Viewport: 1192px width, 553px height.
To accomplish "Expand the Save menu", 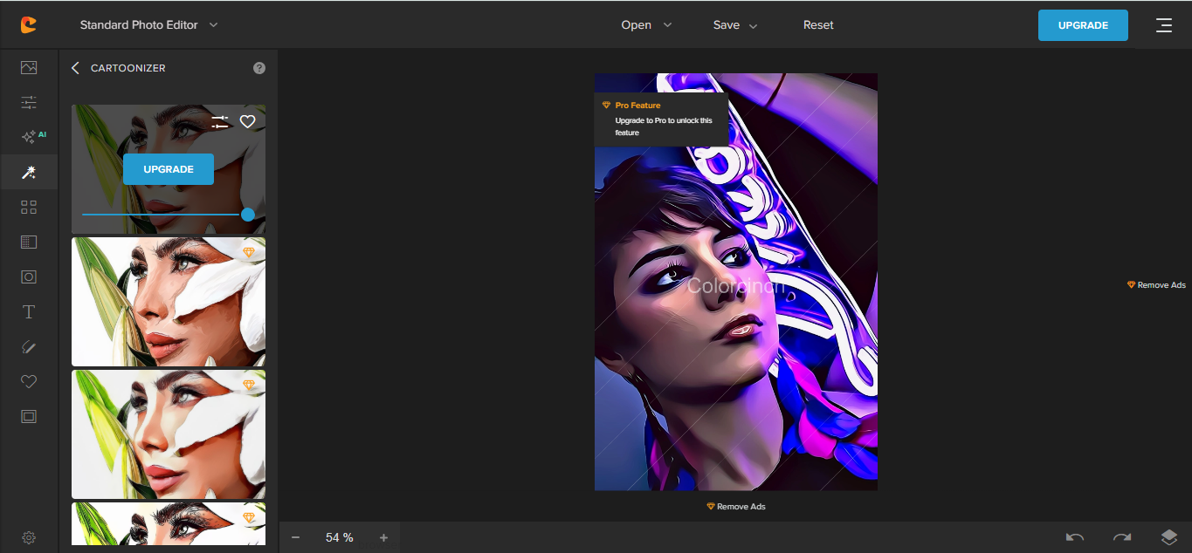I will click(734, 25).
